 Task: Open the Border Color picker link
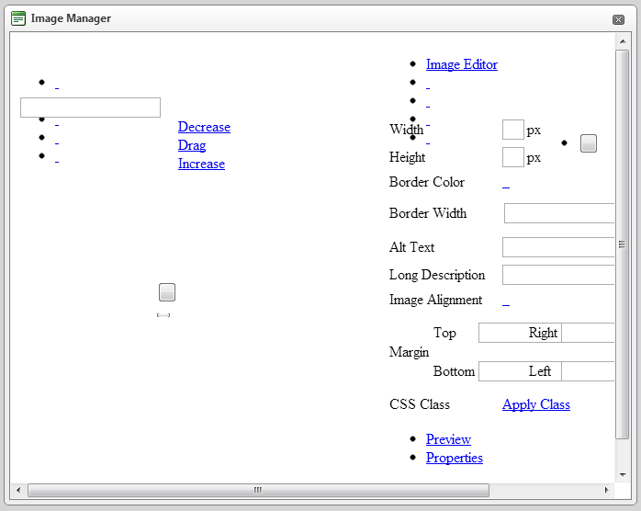click(506, 185)
